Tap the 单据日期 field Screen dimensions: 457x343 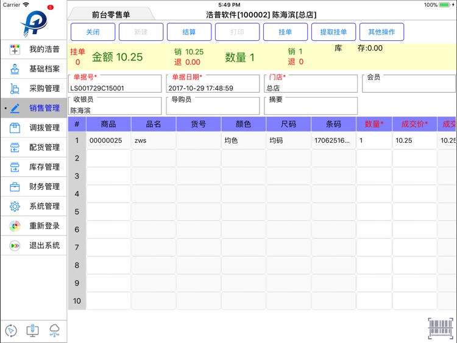[x=213, y=84]
